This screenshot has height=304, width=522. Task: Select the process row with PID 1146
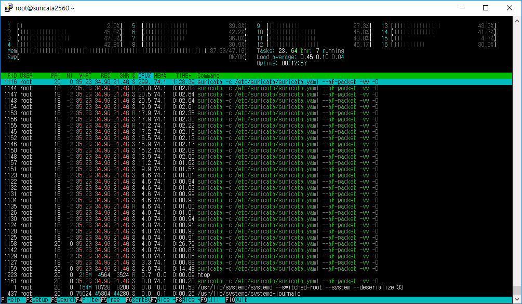pyautogui.click(x=257, y=144)
